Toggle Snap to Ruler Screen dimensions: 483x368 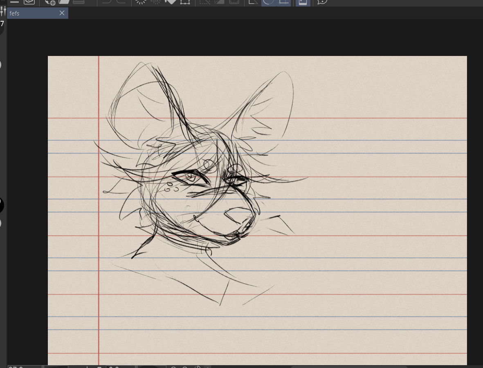[x=253, y=2]
